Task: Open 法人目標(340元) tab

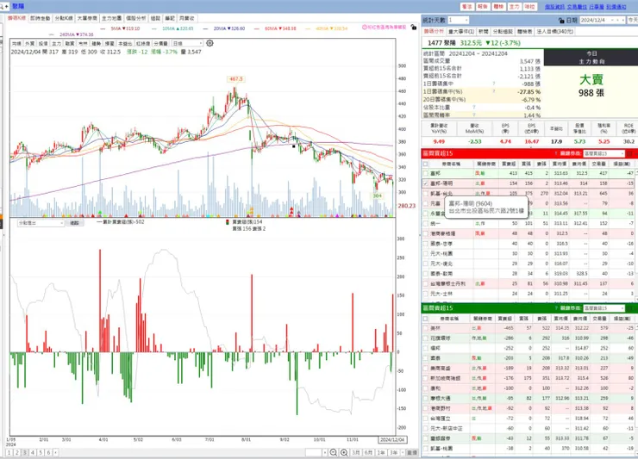Action: (554, 31)
